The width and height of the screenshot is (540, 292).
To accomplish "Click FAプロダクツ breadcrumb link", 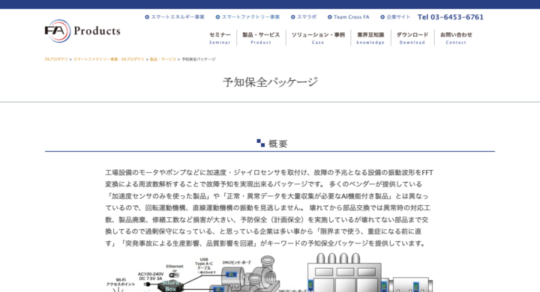I will click(56, 59).
